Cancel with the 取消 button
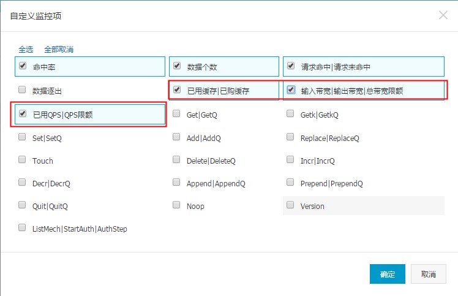The width and height of the screenshot is (458, 296). (429, 274)
